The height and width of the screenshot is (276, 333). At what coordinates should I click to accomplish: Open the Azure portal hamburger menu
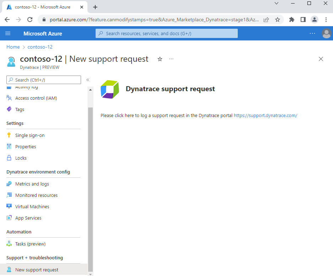click(x=8, y=33)
